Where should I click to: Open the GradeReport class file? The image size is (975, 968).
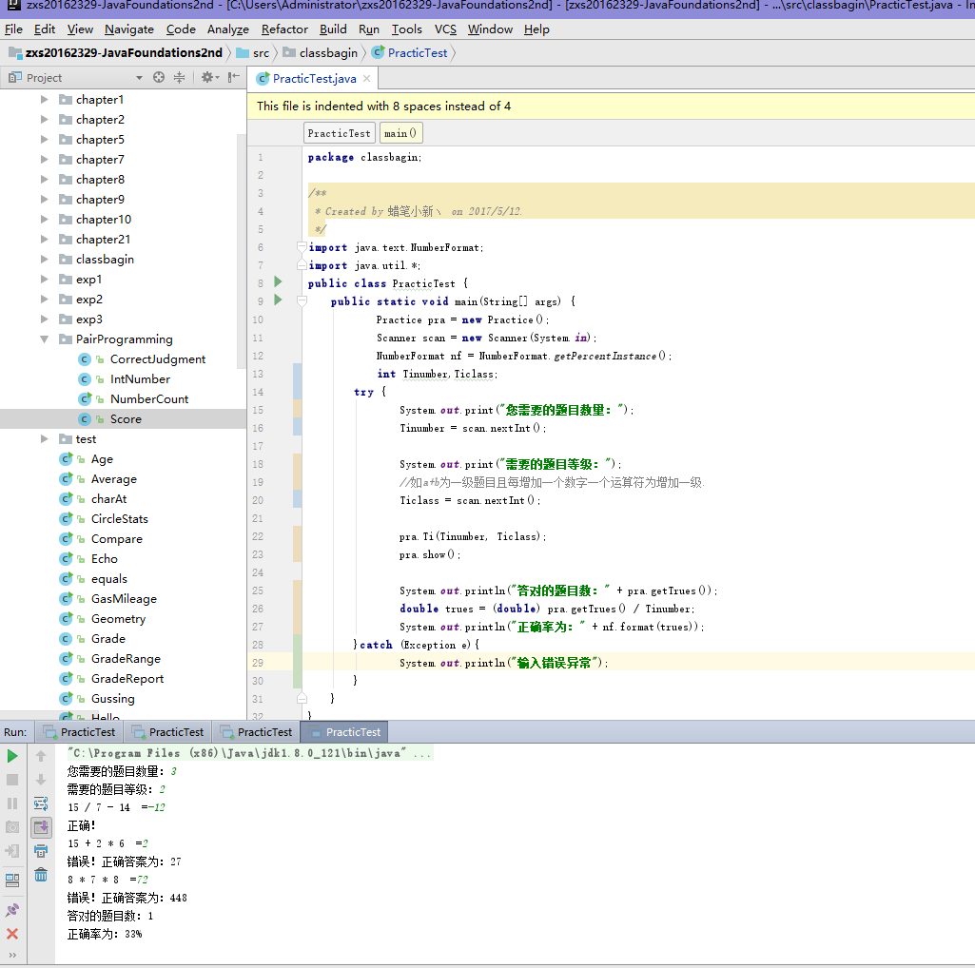(127, 679)
